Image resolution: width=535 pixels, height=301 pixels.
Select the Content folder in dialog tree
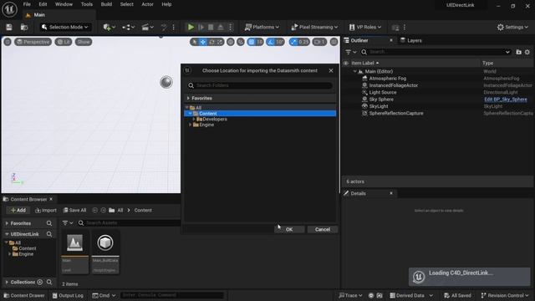pos(260,114)
